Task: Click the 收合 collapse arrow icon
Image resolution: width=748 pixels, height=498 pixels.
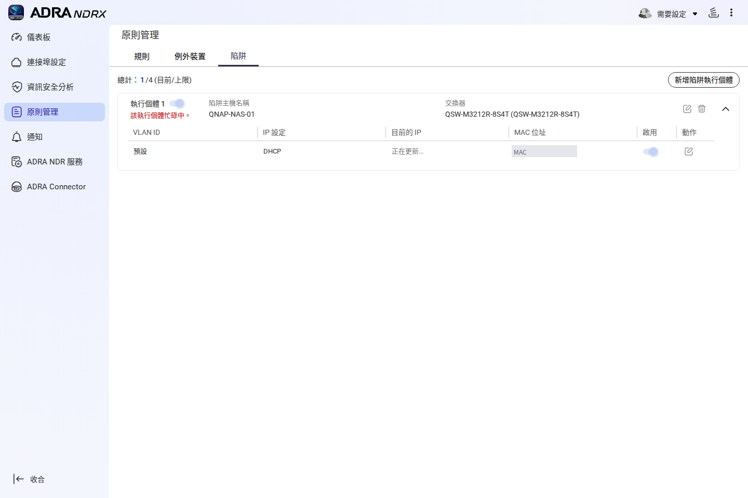Action: [19, 479]
